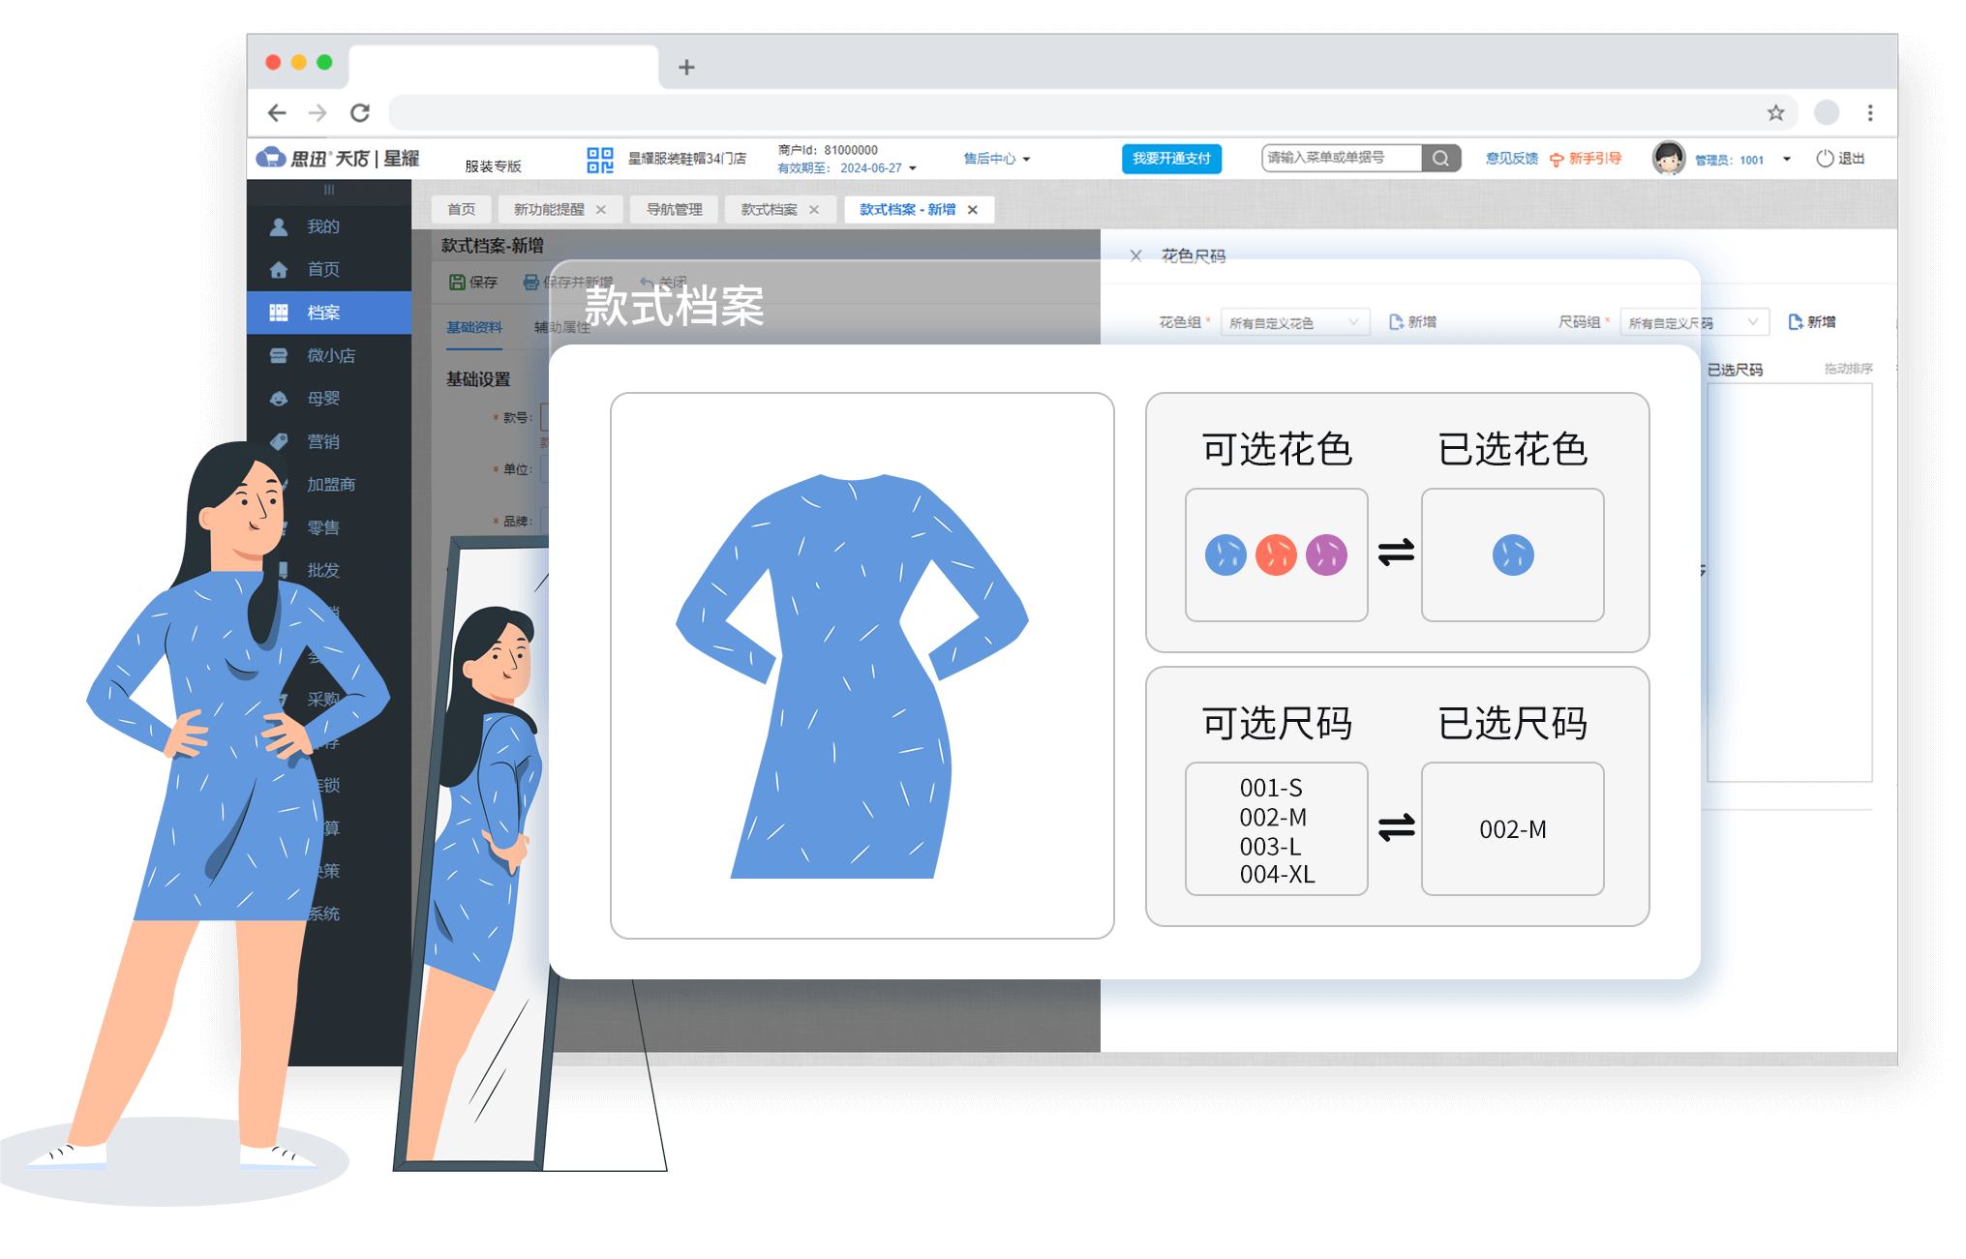Click the 保存 save button

(473, 283)
